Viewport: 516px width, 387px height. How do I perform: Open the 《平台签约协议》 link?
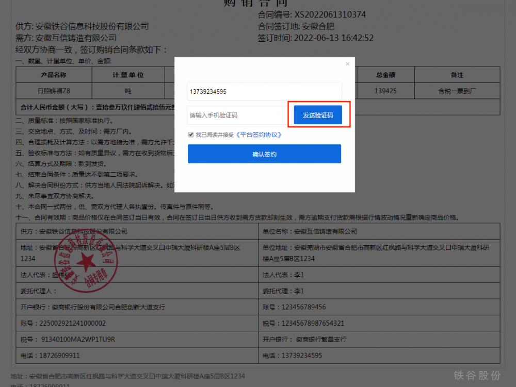point(259,134)
